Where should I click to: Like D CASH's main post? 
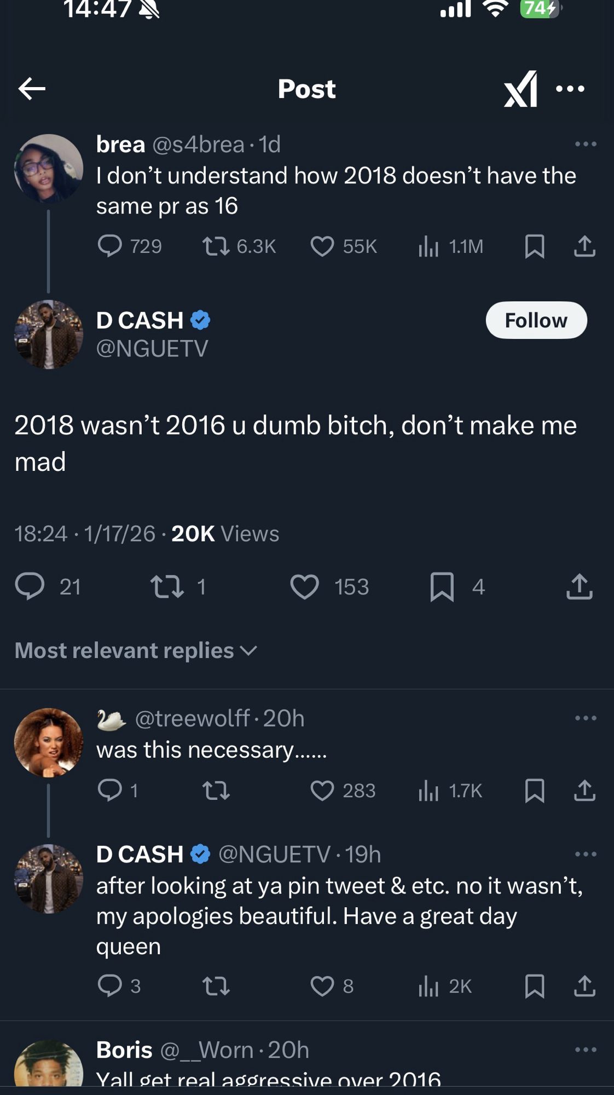pyautogui.click(x=304, y=587)
